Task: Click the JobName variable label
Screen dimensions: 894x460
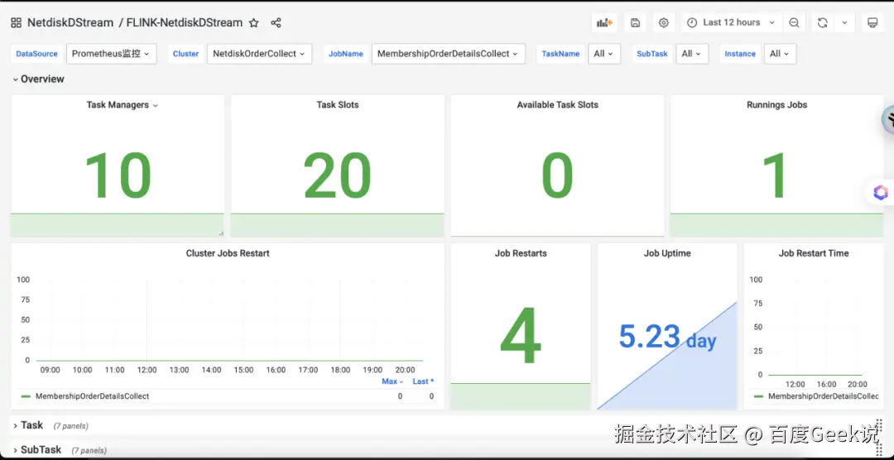Action: pos(346,54)
